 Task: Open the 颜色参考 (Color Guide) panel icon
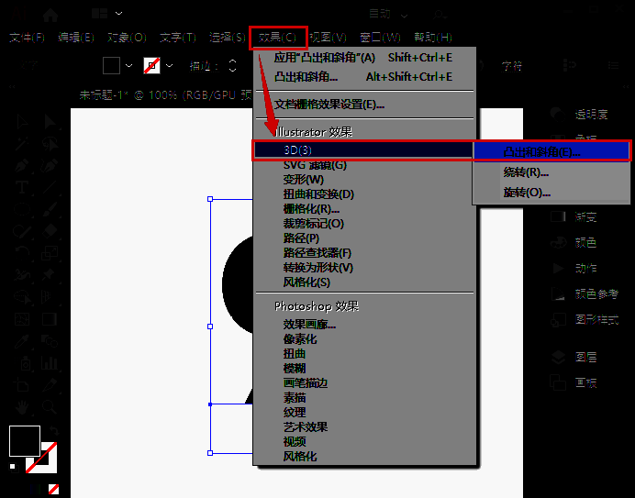click(557, 293)
